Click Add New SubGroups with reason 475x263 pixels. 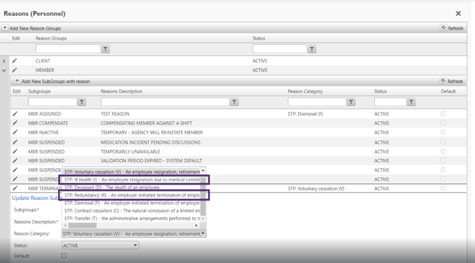(56, 81)
